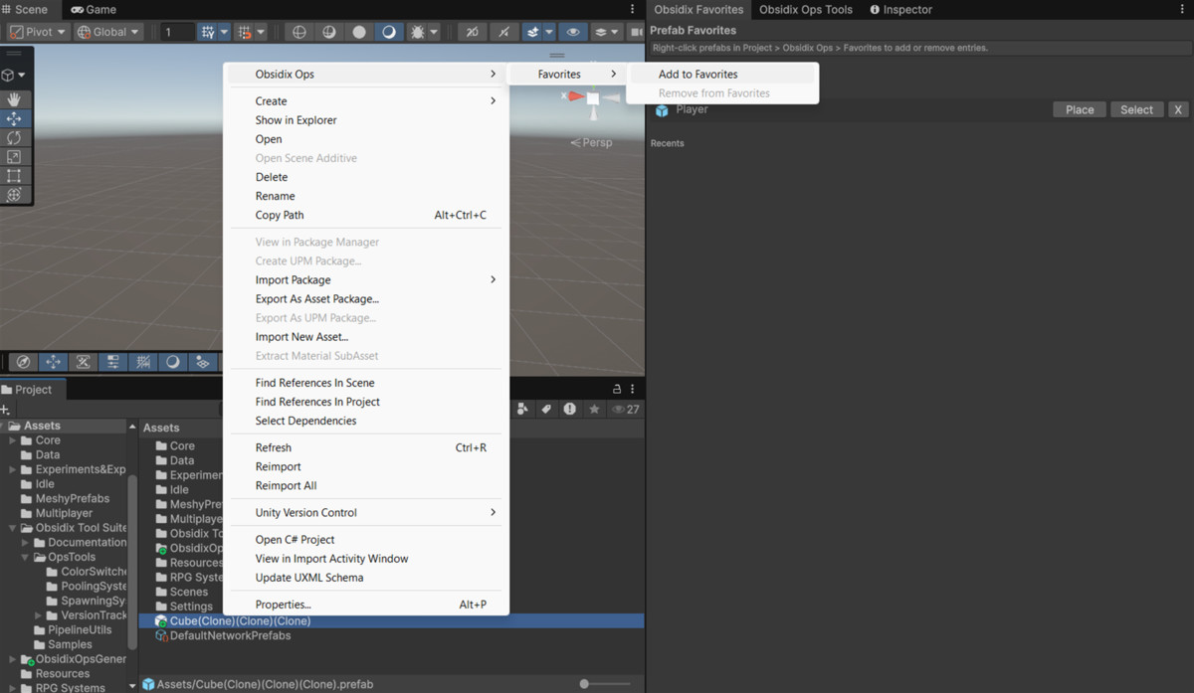Click the Project tree vertical scrollbar
1194x693 pixels.
pos(132,562)
